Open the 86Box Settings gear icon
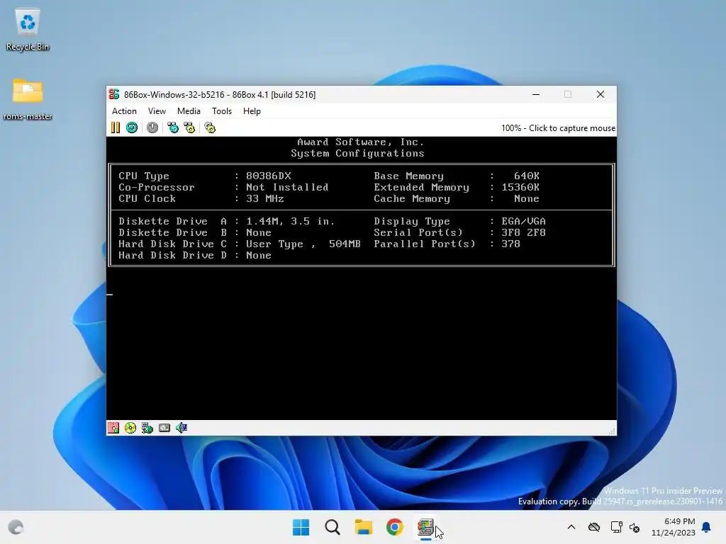The width and height of the screenshot is (726, 544). tap(210, 127)
